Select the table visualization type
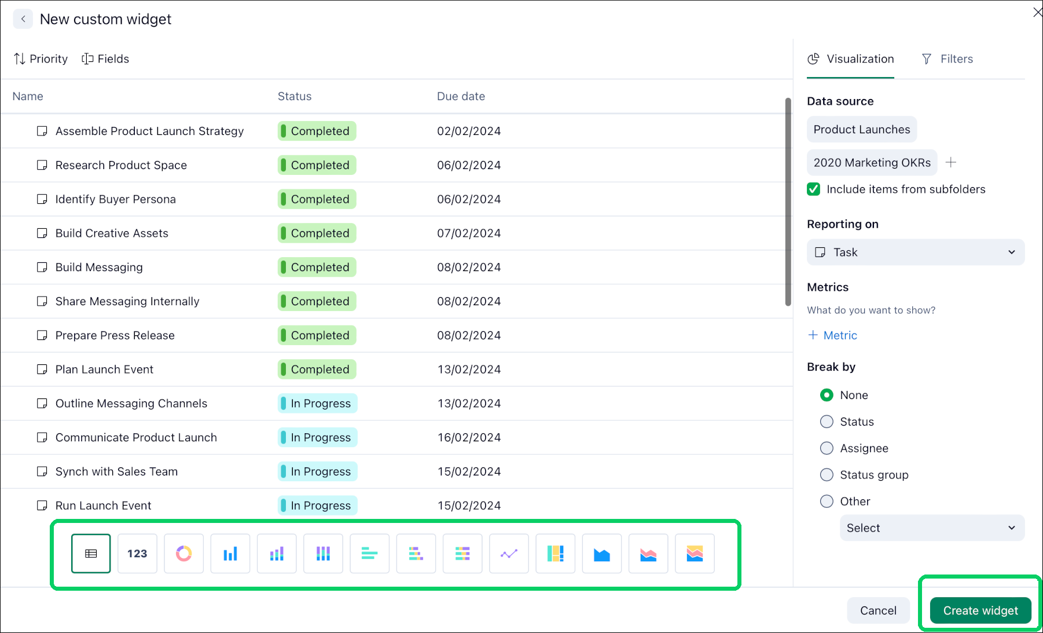 click(x=91, y=553)
